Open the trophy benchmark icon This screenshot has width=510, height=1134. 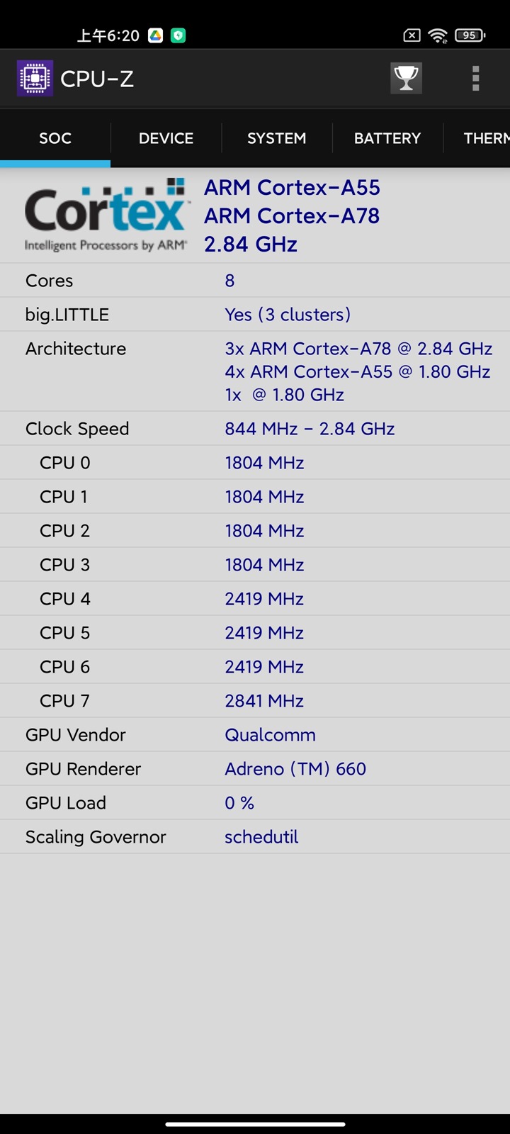coord(406,78)
